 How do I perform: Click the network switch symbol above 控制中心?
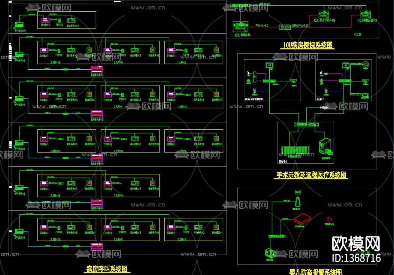pyautogui.click(x=306, y=124)
